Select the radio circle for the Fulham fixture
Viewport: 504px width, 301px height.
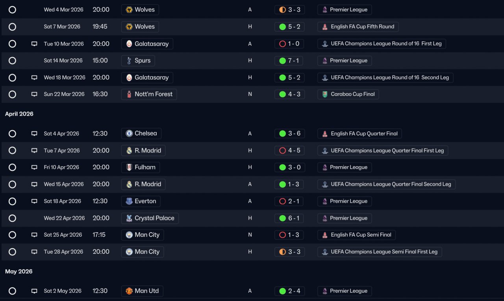click(12, 167)
